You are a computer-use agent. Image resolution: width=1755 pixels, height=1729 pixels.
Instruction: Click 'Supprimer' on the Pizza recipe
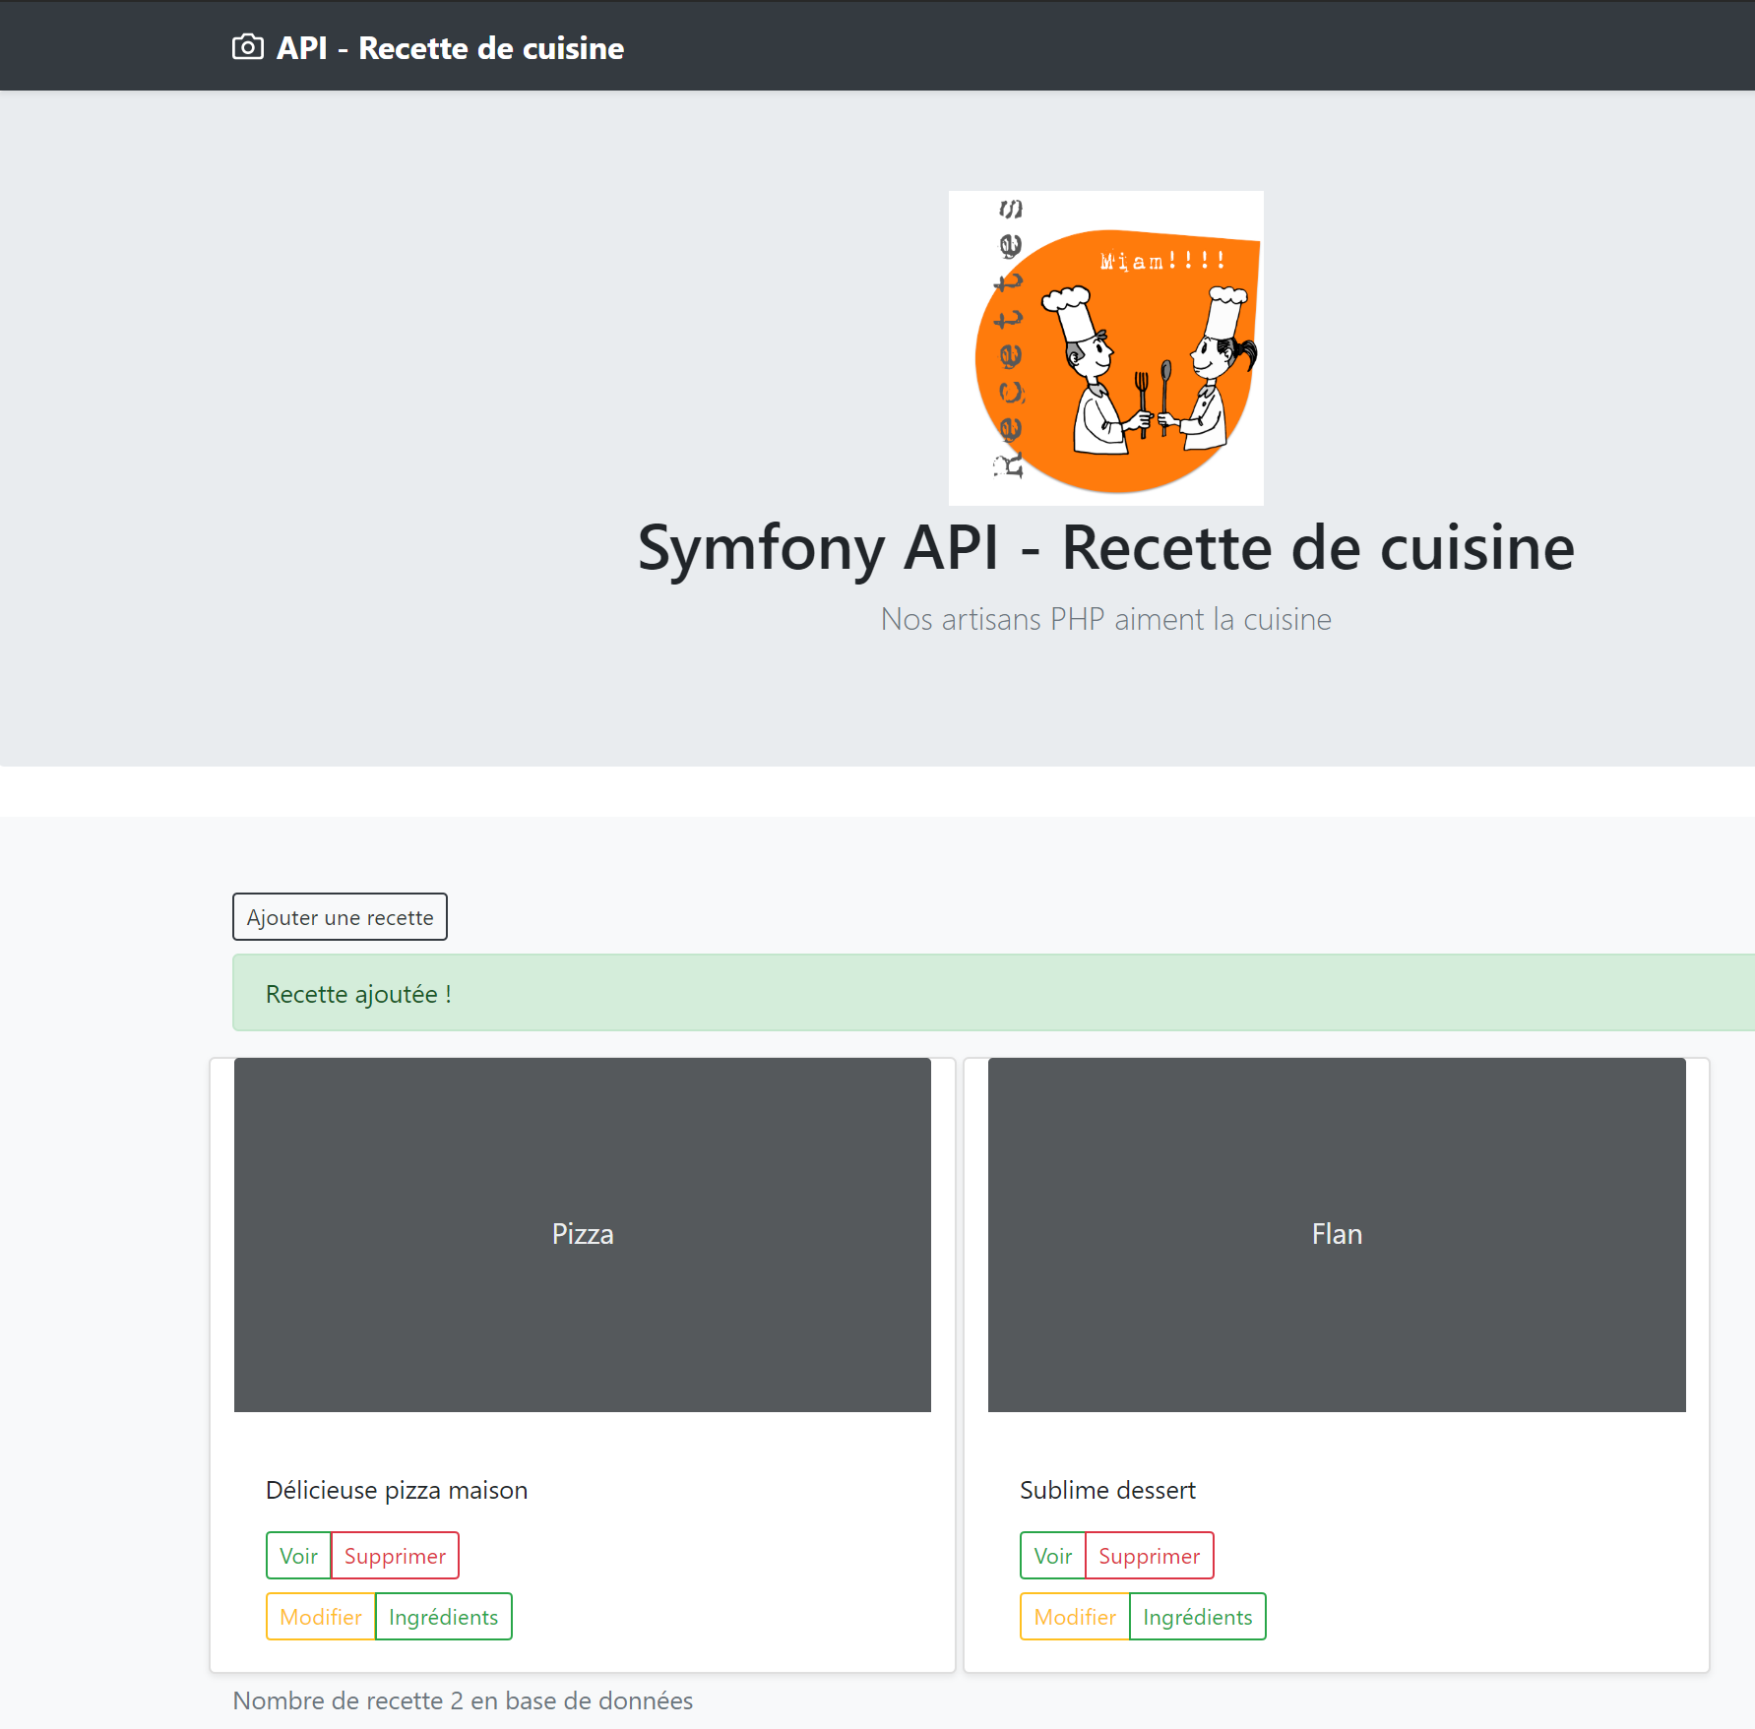(x=395, y=1555)
